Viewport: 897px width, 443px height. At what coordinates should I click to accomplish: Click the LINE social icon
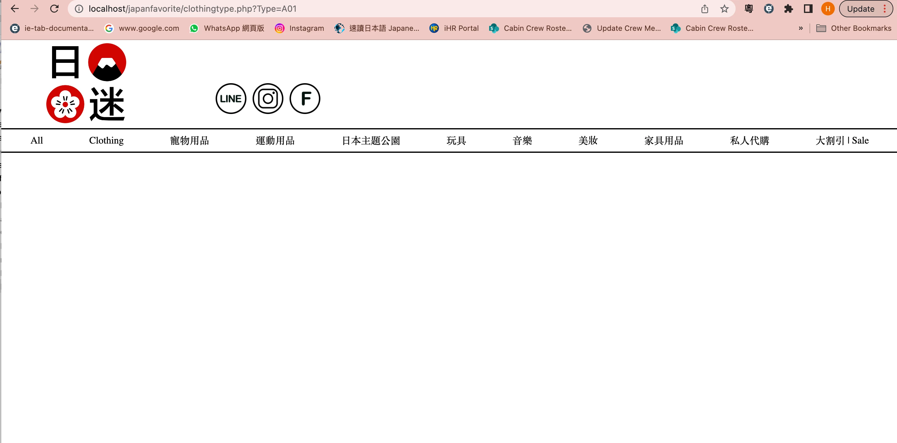click(x=231, y=99)
